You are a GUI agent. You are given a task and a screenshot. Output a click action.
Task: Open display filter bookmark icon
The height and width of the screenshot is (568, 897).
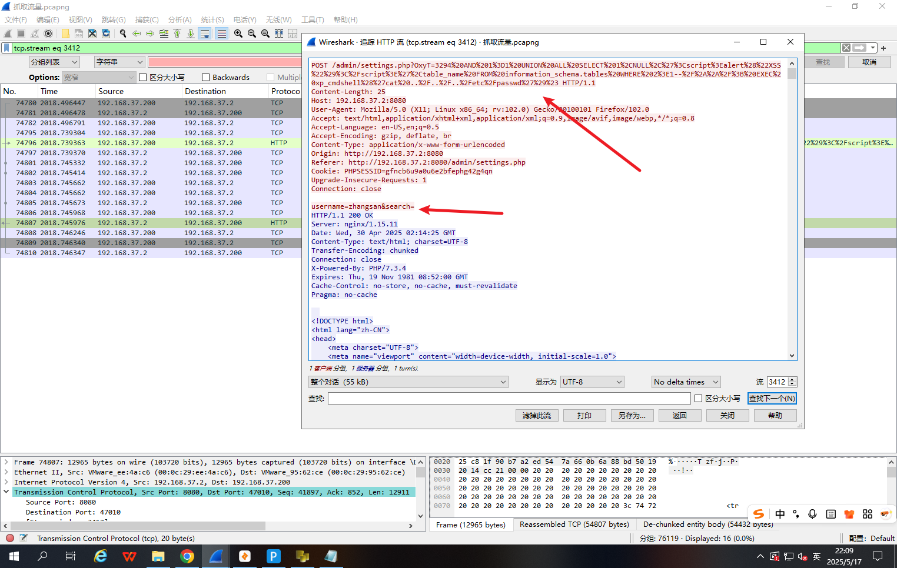[x=6, y=48]
